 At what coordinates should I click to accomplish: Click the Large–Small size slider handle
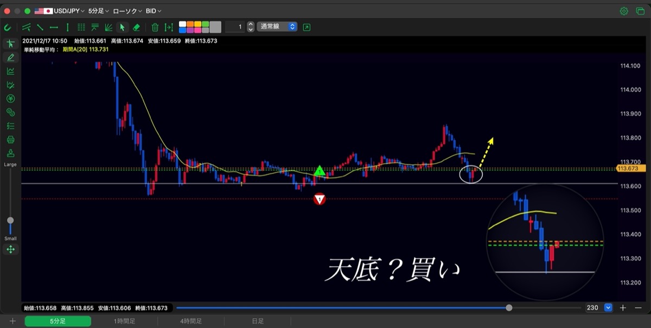10,221
